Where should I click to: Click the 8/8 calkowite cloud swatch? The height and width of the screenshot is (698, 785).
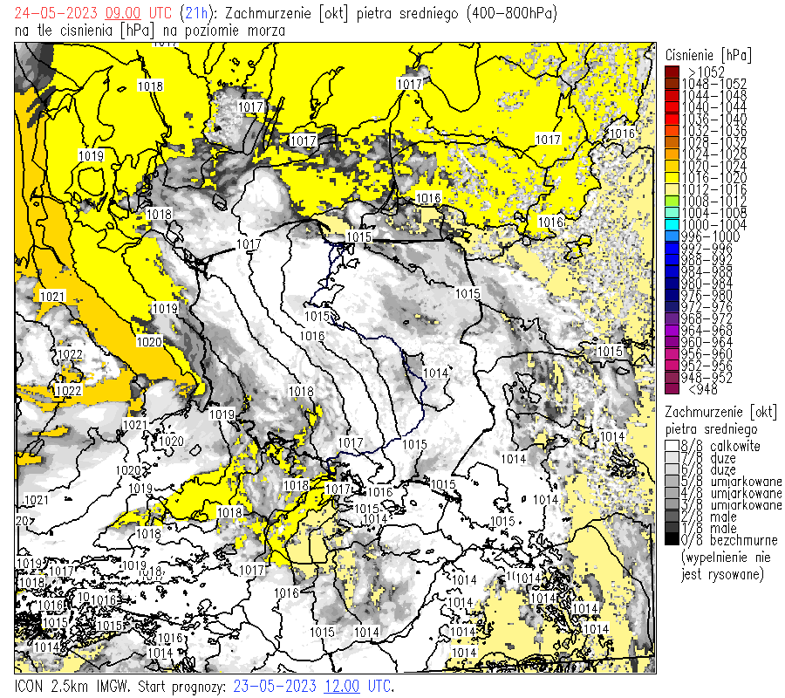[672, 446]
